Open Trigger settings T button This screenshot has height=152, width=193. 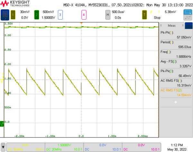click(145, 15)
